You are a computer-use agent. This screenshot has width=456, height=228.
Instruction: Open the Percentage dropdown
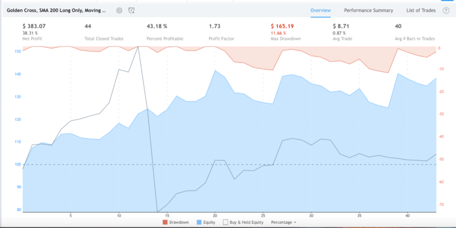(x=283, y=222)
